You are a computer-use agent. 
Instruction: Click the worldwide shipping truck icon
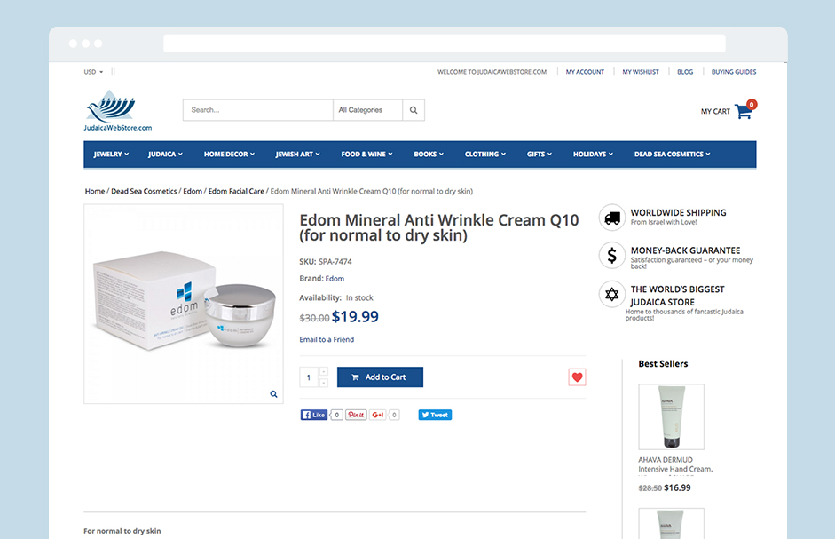pos(612,218)
